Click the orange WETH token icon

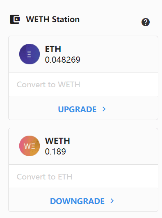(x=30, y=146)
